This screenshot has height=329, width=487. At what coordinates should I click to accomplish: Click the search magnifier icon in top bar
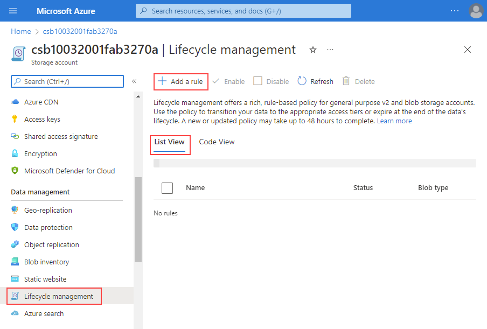click(143, 11)
